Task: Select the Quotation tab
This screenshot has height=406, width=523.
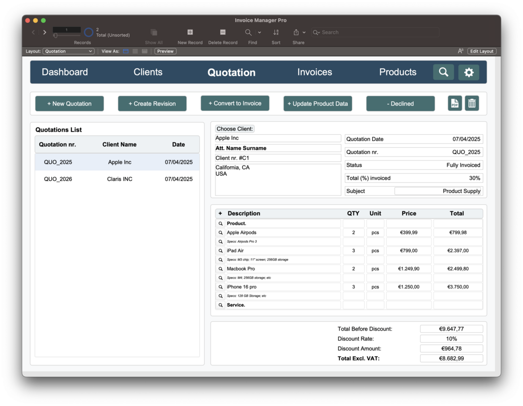Action: pyautogui.click(x=231, y=72)
